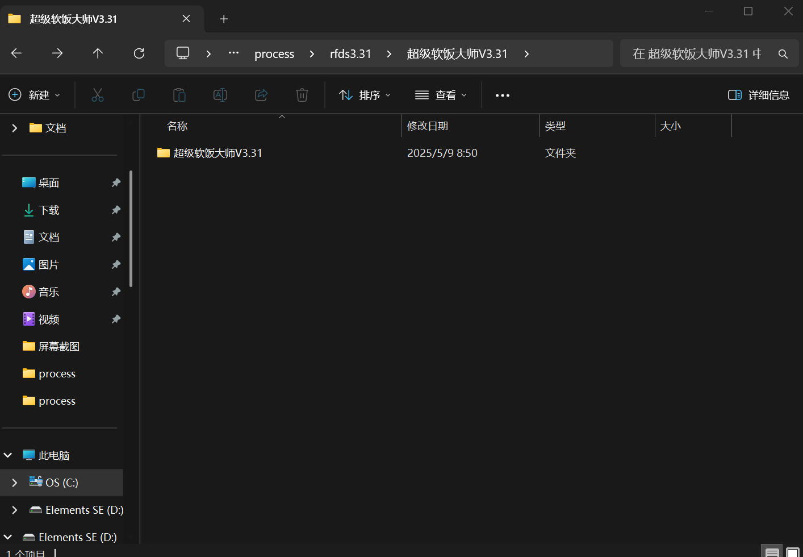The image size is (803, 557).
Task: Click the Paste clipboard icon
Action: [179, 95]
